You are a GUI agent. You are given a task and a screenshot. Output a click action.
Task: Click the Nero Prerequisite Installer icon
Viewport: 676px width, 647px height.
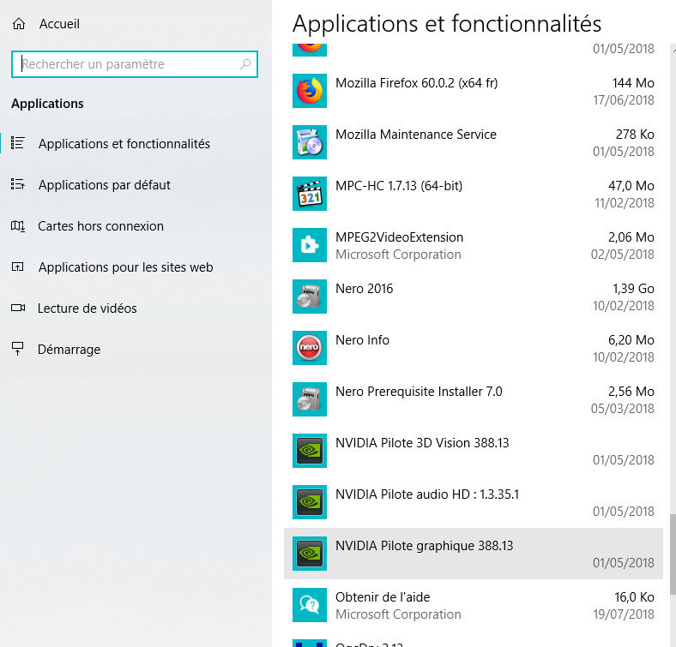pos(310,399)
